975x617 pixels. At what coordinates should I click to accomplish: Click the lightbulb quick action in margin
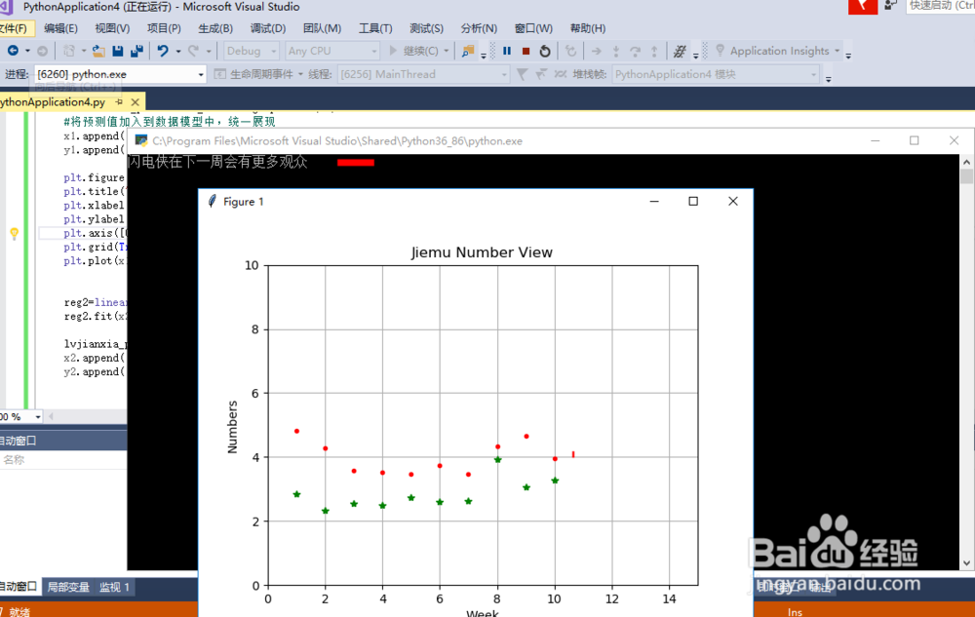point(15,234)
